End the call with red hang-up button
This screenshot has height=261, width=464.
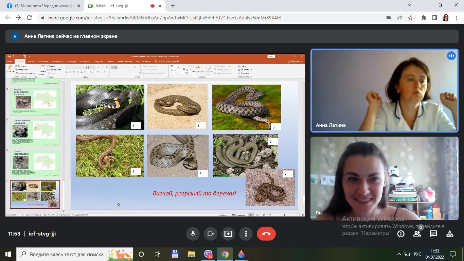tap(266, 234)
